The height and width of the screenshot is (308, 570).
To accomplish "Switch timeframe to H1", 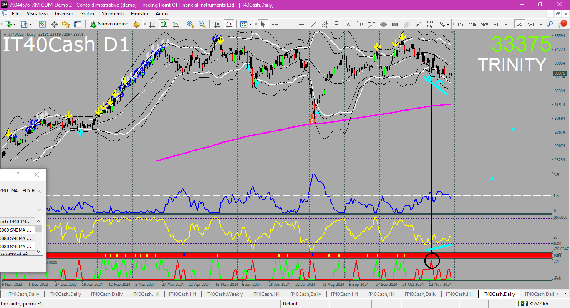I will (496, 24).
